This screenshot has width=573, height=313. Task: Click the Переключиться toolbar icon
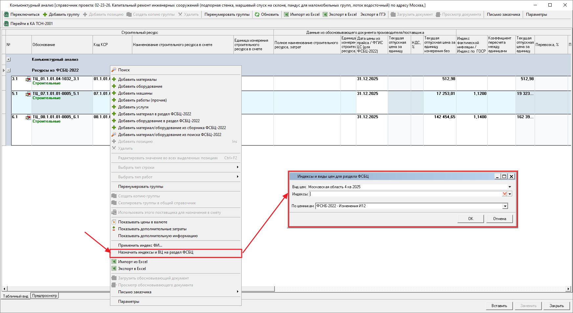(6, 14)
